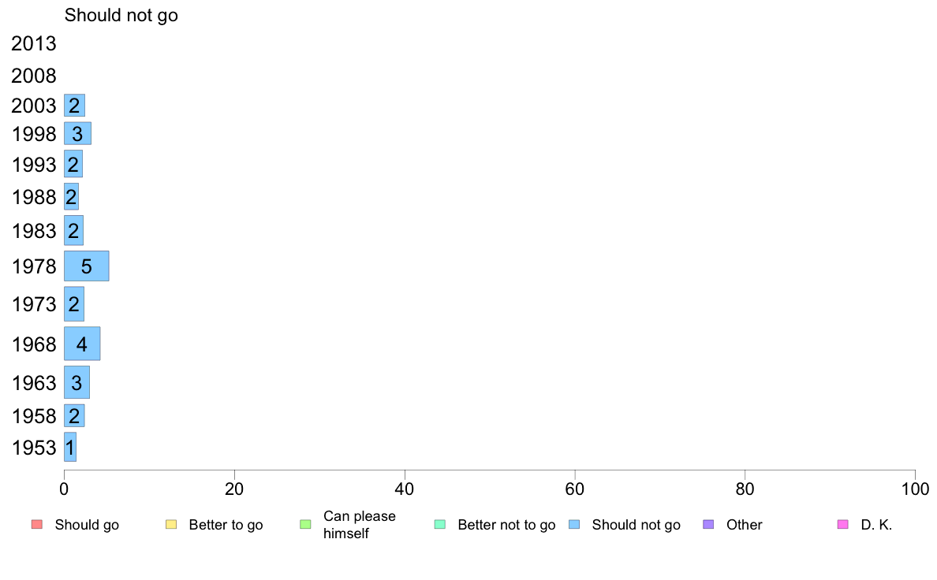Viewport: 937px width, 580px height.
Task: Click the Should not go legend label
Action: [636, 525]
